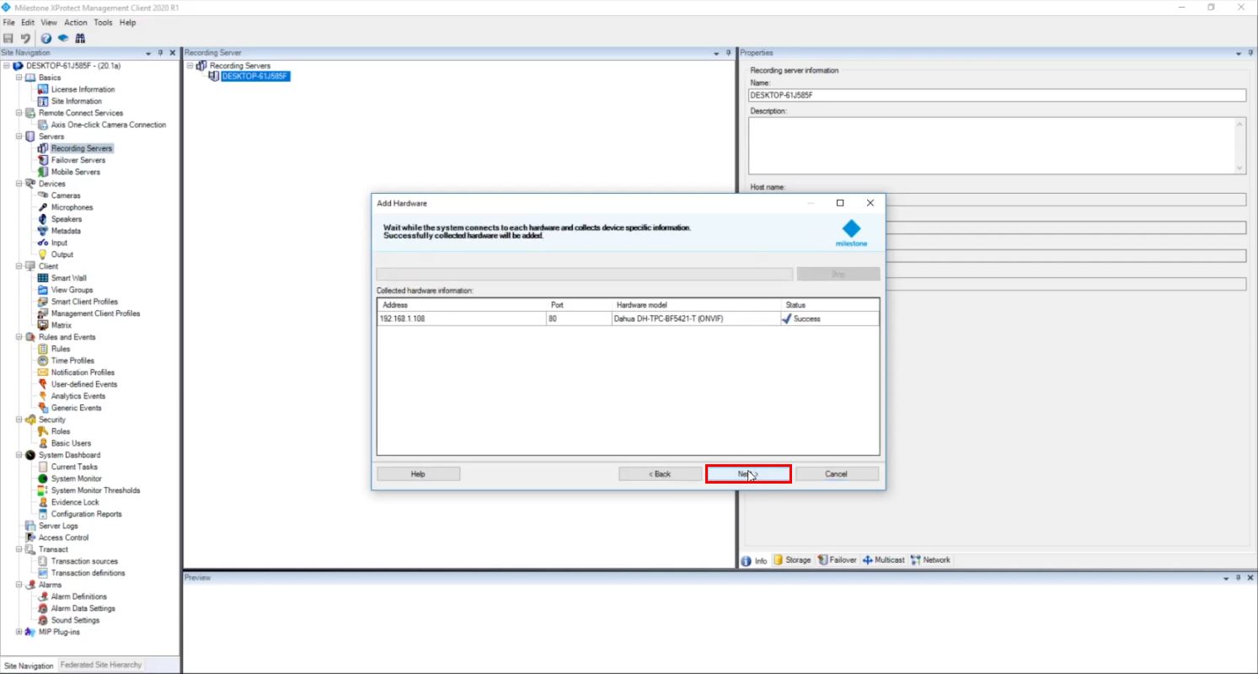Switch to the Storage tab
The image size is (1258, 674).
point(793,560)
